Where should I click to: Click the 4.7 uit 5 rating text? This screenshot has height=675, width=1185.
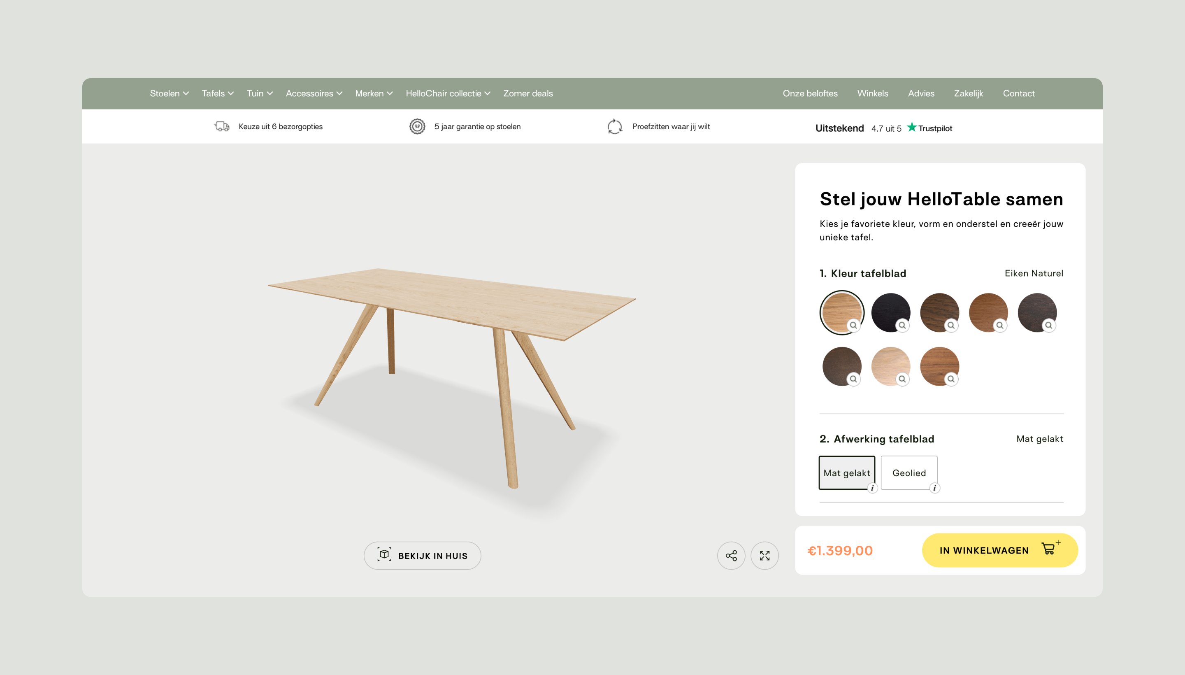(886, 128)
